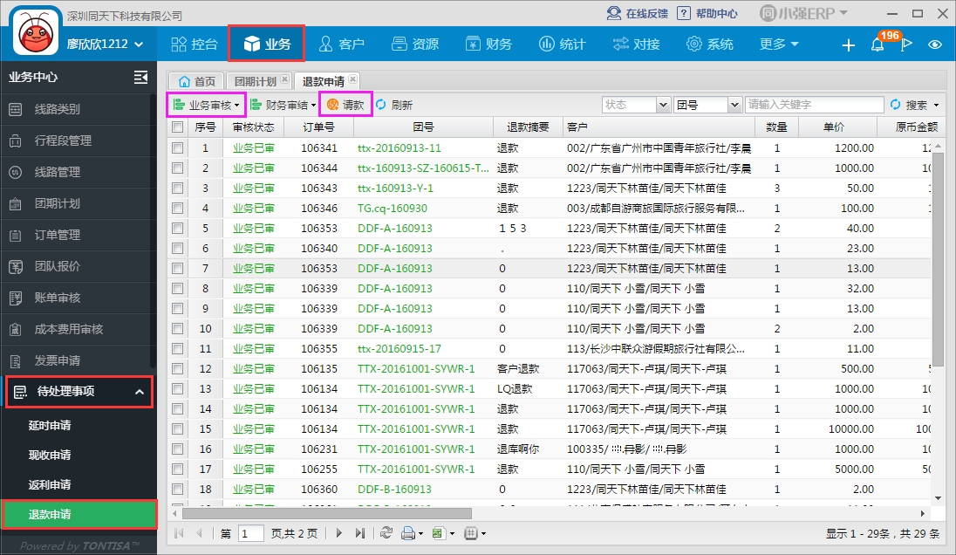Go to first page of results

[180, 533]
